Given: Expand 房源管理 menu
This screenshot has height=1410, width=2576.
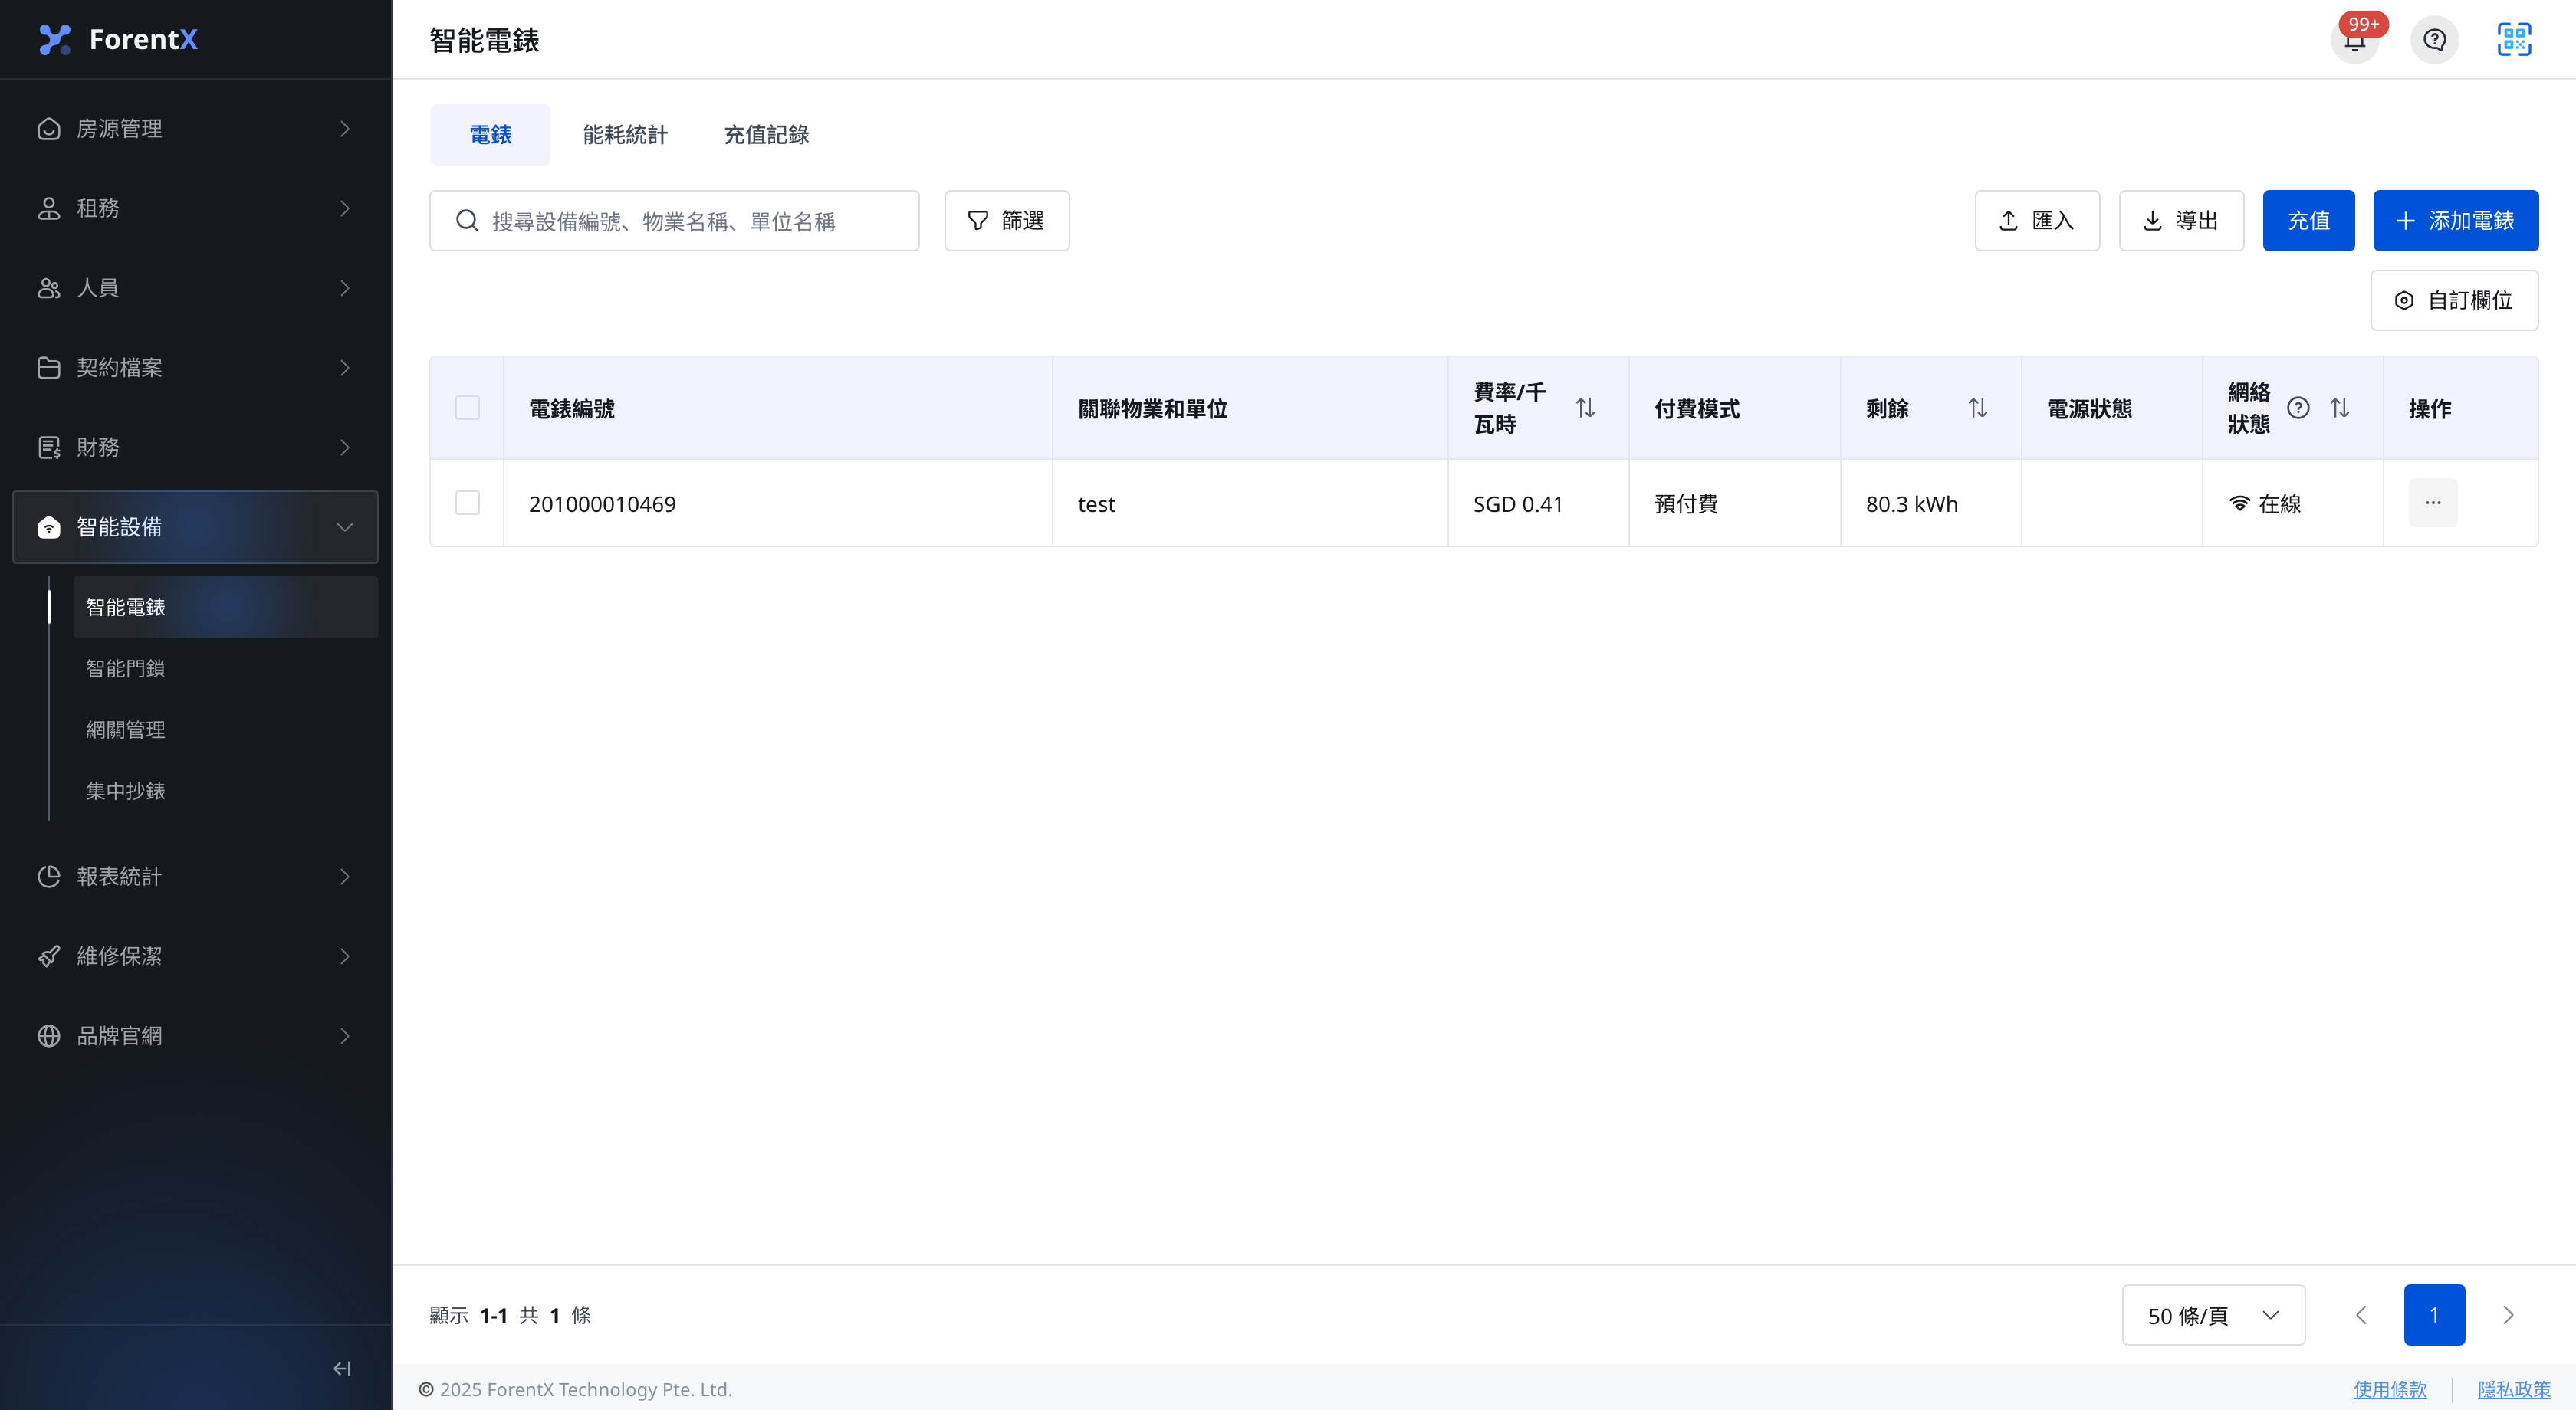Looking at the screenshot, I should pos(195,129).
